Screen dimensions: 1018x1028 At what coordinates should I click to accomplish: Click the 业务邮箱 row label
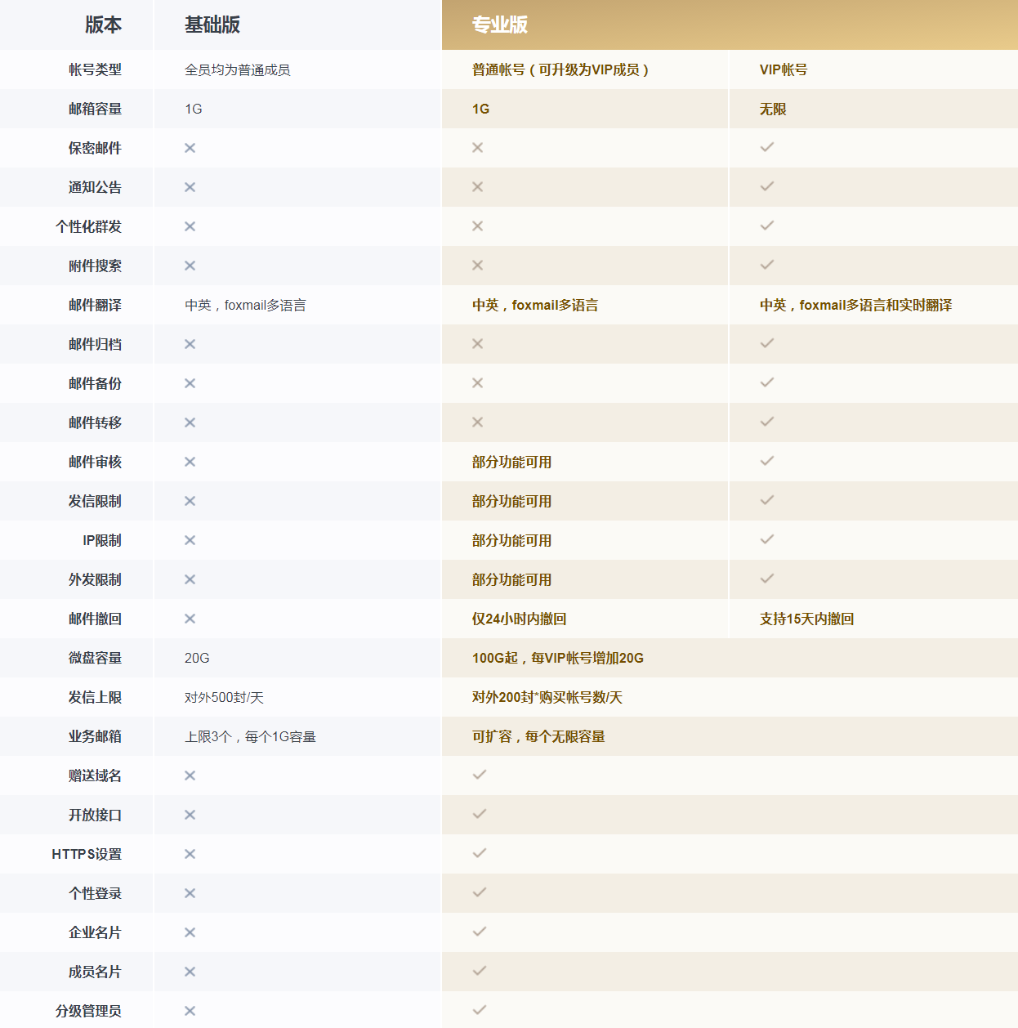[95, 736]
